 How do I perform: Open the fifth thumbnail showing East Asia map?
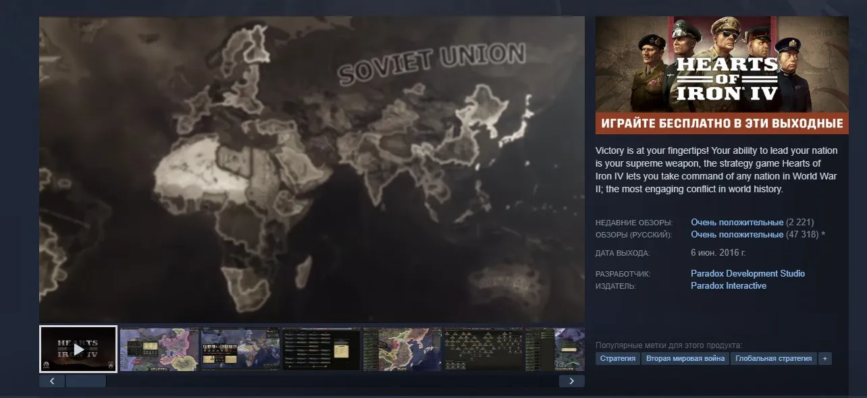(x=402, y=349)
